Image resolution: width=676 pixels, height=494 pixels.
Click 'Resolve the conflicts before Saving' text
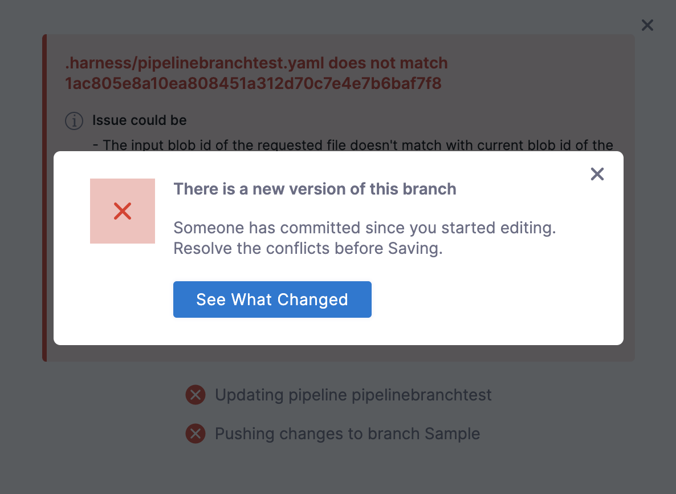point(308,249)
